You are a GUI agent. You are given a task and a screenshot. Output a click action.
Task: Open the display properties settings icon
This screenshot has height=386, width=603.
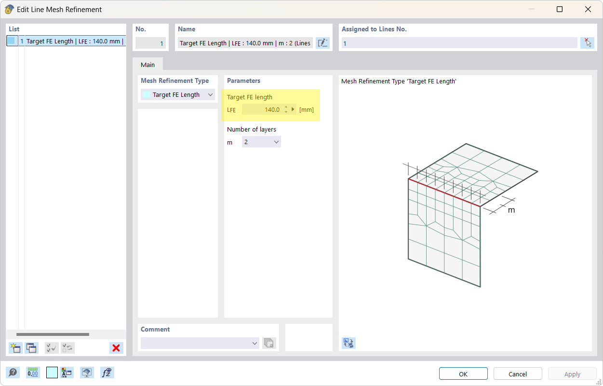point(67,372)
